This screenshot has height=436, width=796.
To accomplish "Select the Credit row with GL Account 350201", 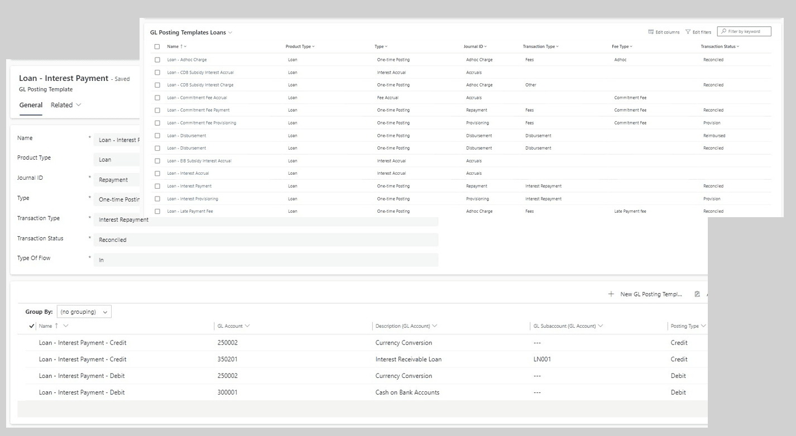I will (x=362, y=360).
